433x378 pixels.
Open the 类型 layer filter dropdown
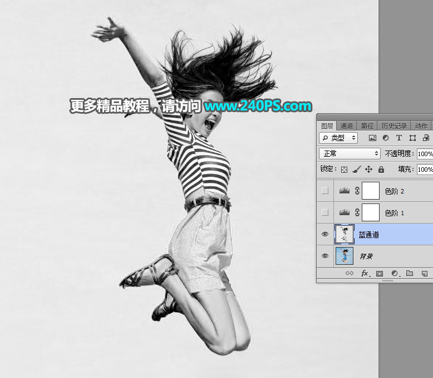point(338,138)
